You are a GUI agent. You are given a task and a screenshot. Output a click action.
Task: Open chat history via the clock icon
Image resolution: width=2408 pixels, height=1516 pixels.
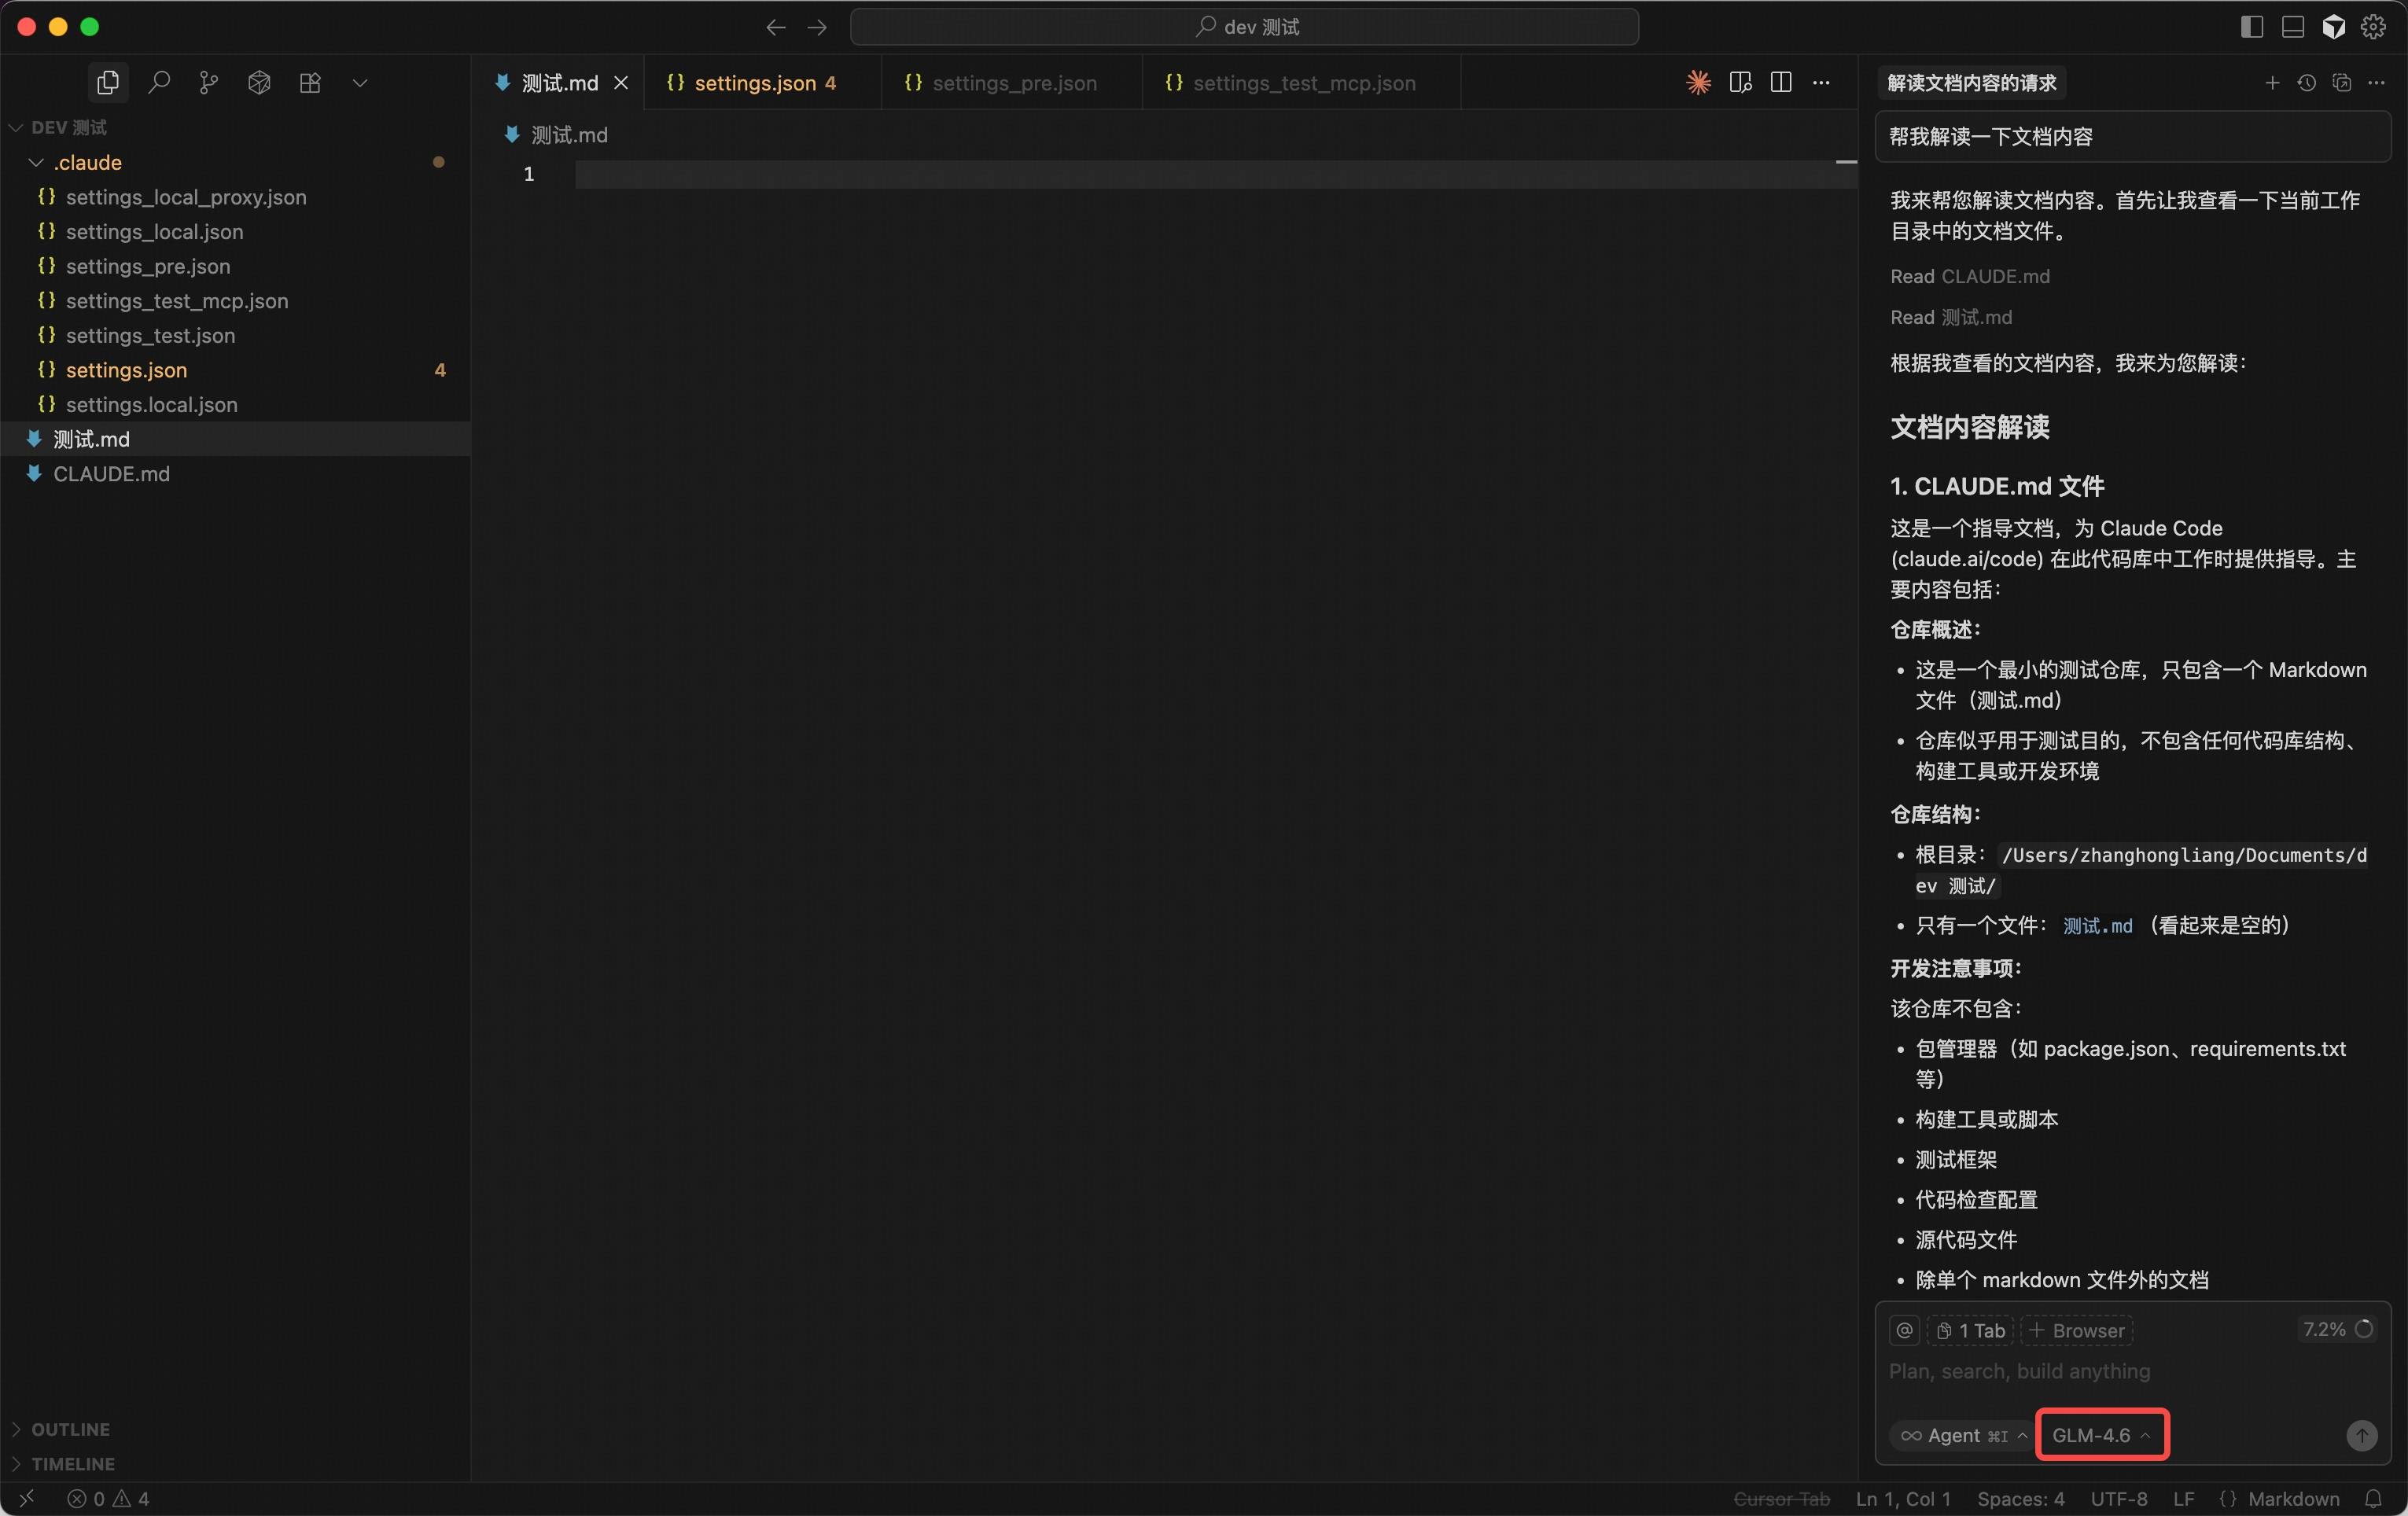click(x=2306, y=84)
